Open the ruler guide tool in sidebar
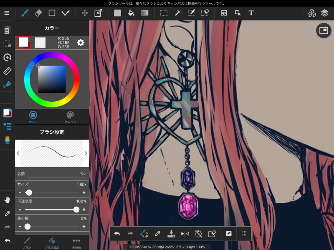Viewport: 334px width, 250px height. point(7,71)
